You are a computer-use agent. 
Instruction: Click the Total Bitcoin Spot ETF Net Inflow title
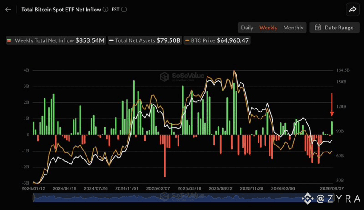pos(61,10)
